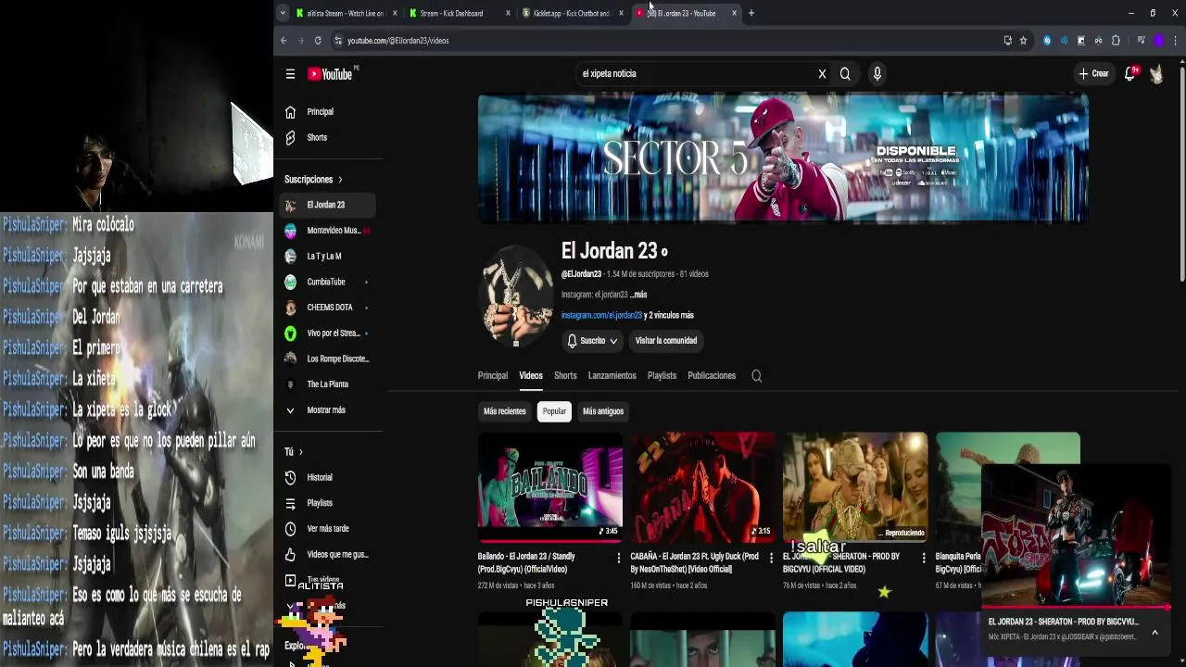Expand Suscripciones section
This screenshot has width=1186, height=667.
(313, 180)
